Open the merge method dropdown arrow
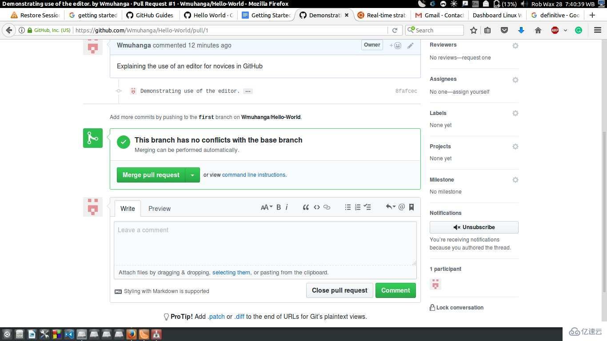Viewport: 607px width, 341px height. 192,175
